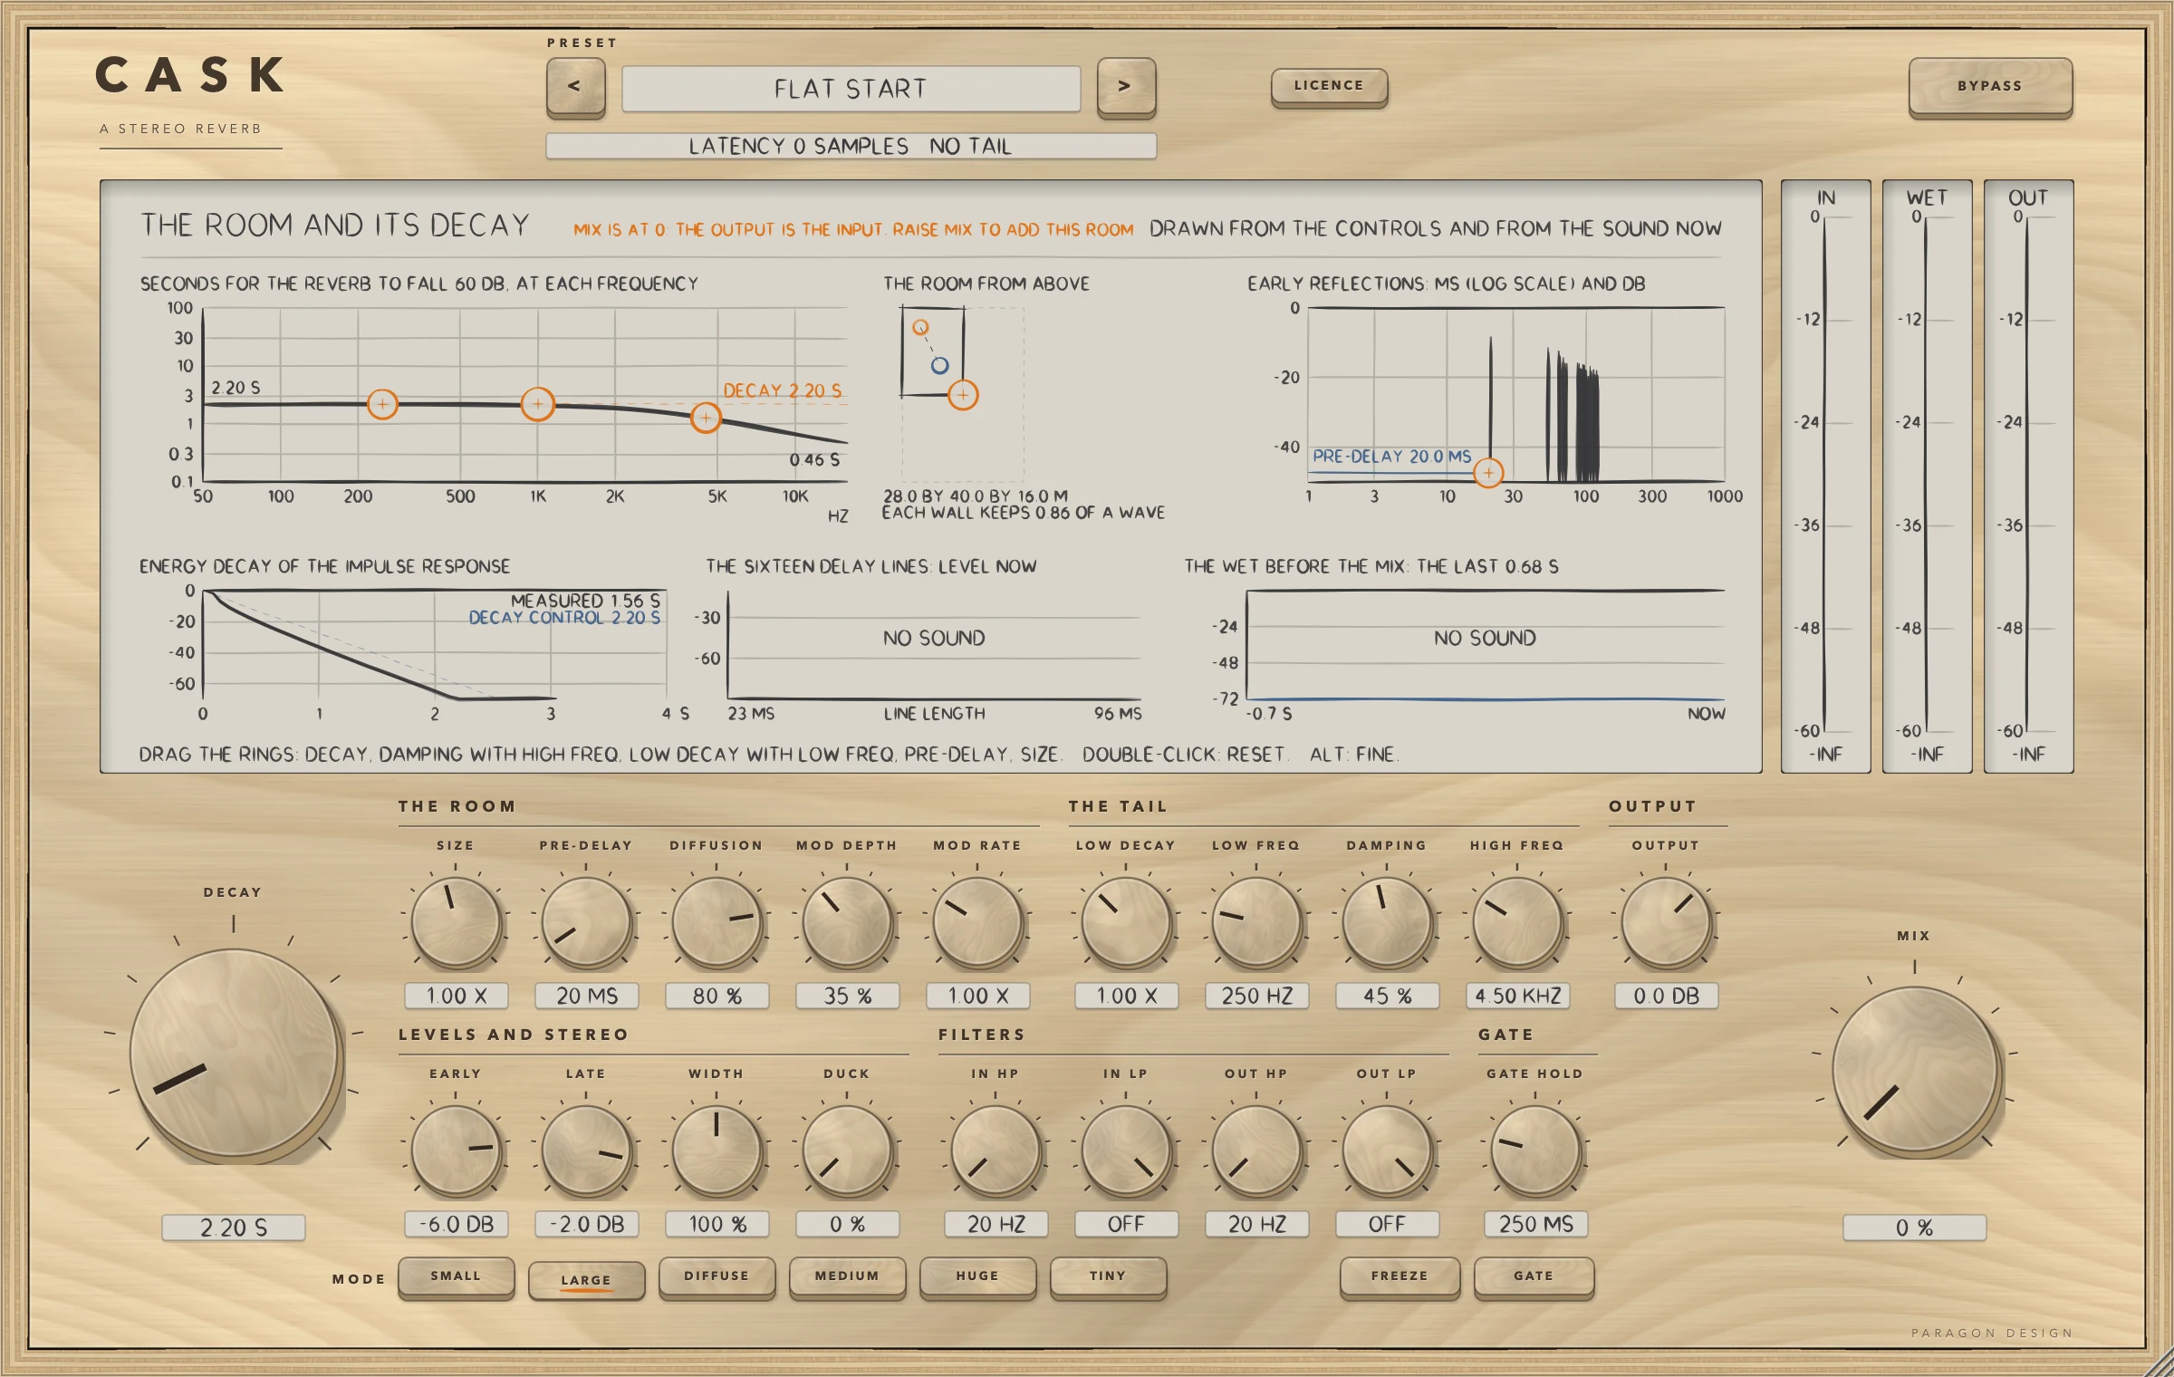Image resolution: width=2174 pixels, height=1377 pixels.
Task: Click the pre-delay ring on the early reflections graph
Action: point(1488,472)
